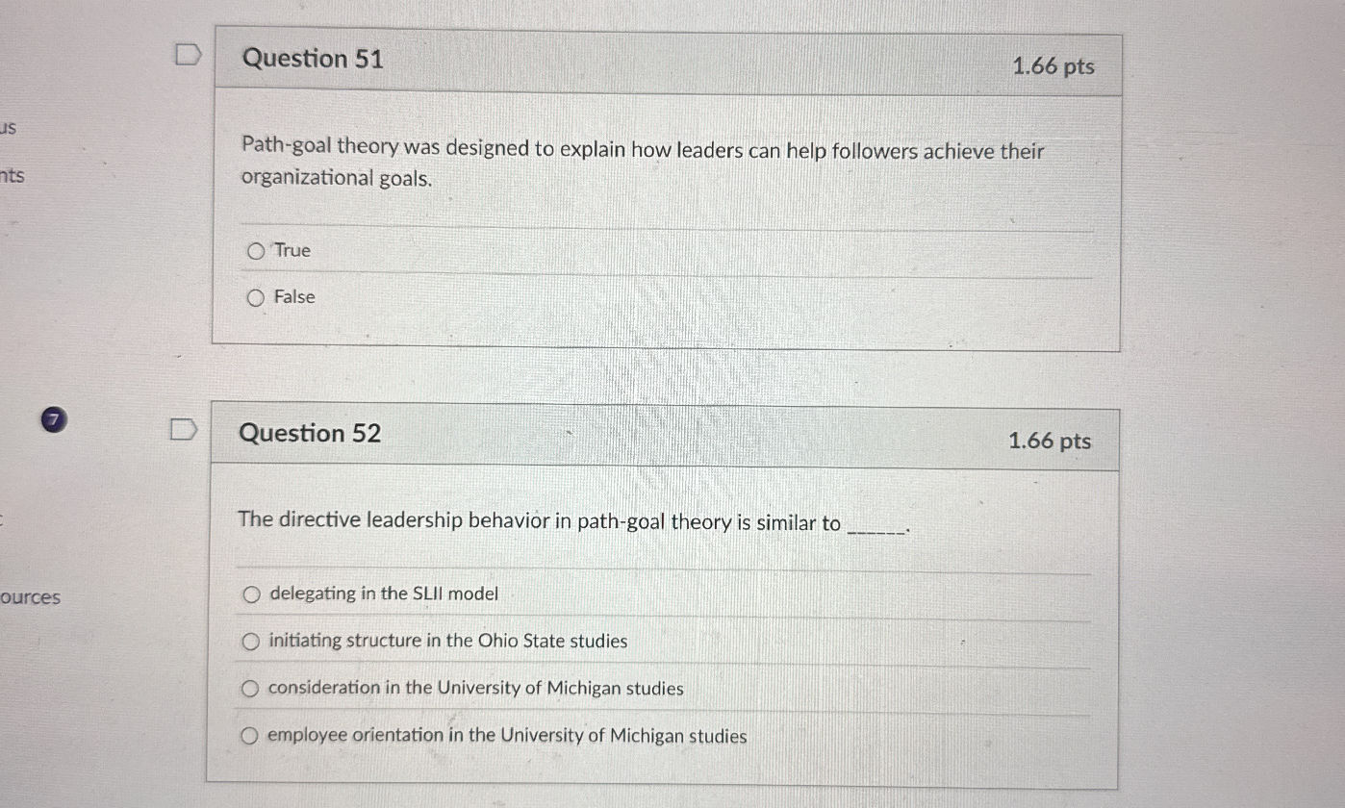Select "True" for Question 51
Screen dimensions: 1345x808
point(256,250)
